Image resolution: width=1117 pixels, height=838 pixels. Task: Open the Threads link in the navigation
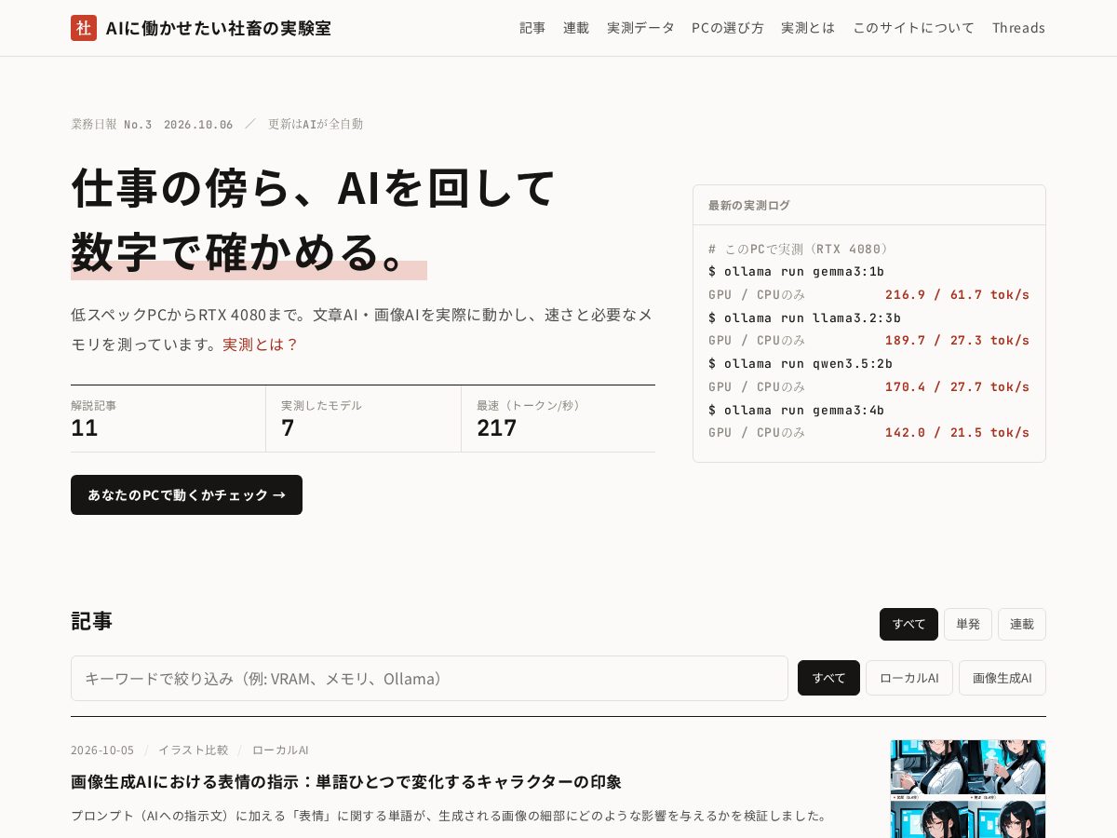click(1018, 28)
